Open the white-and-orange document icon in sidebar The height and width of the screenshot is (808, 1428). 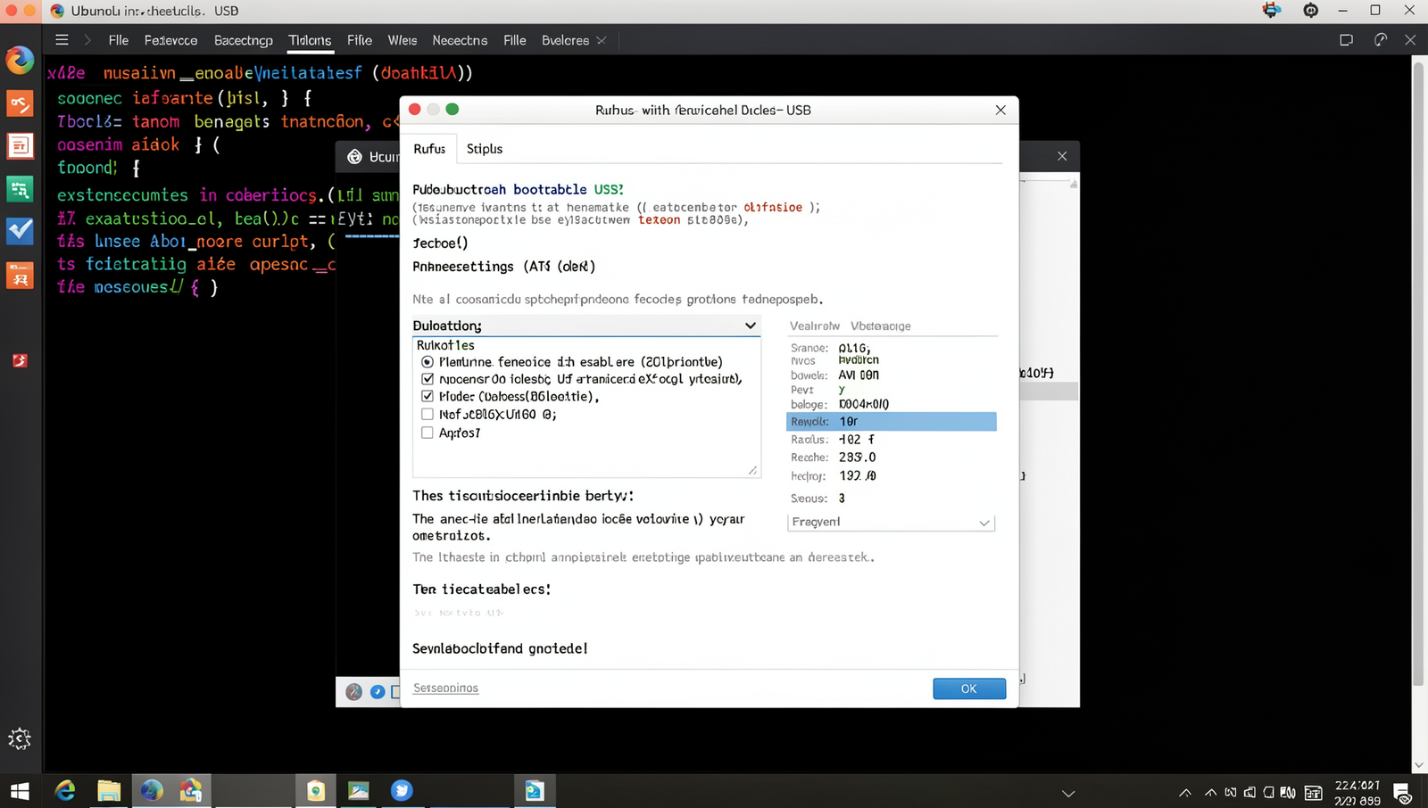point(20,145)
